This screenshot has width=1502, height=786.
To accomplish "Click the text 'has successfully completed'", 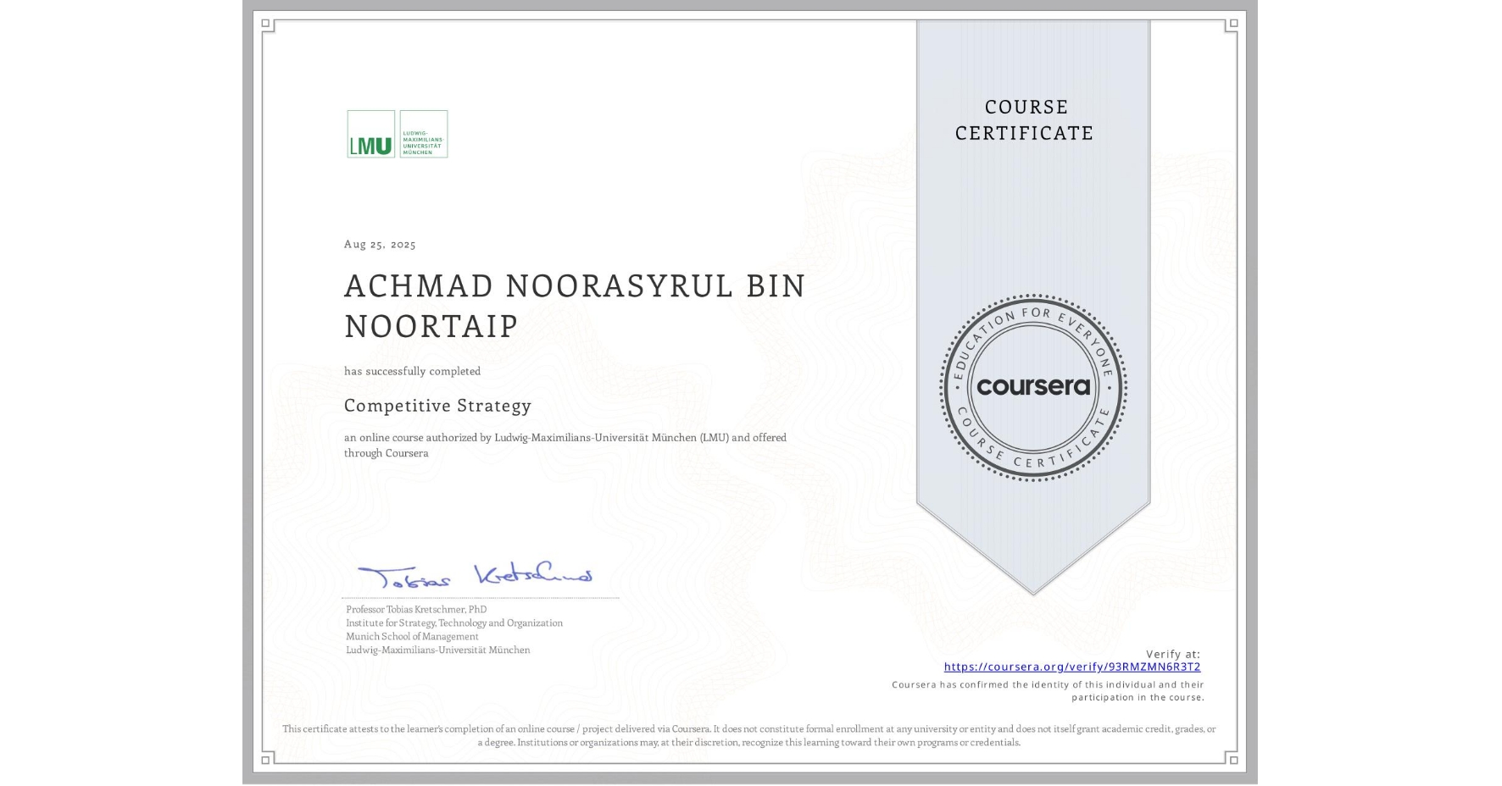I will pos(412,371).
